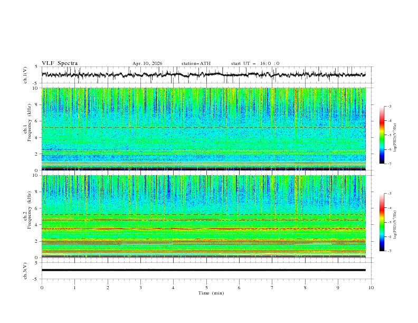Click the ch.2 spectrogram panel

(203, 216)
